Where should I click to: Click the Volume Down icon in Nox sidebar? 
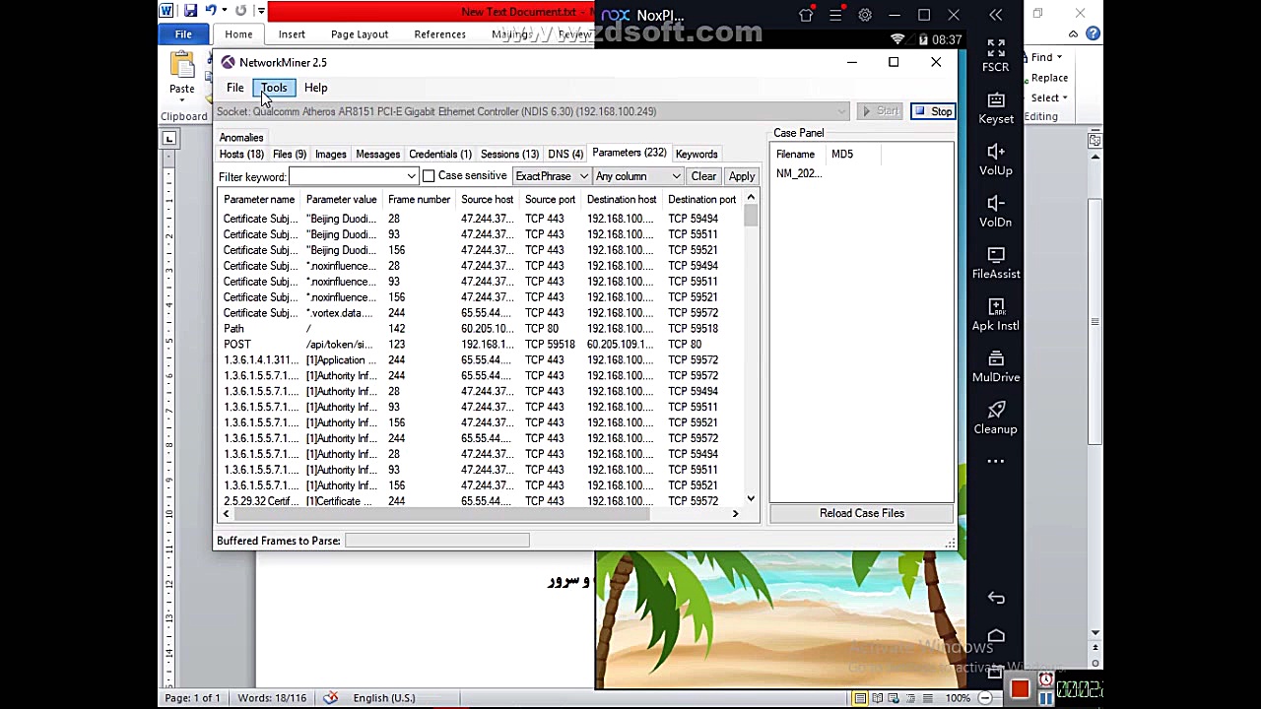pos(995,209)
